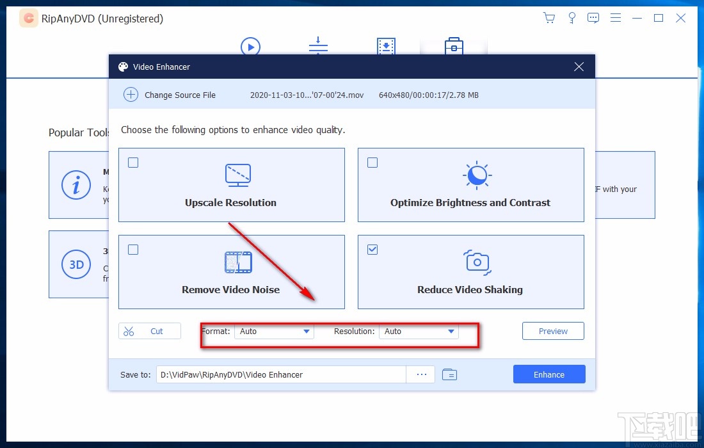Open the Resolution dropdown
The width and height of the screenshot is (704, 448).
click(419, 332)
